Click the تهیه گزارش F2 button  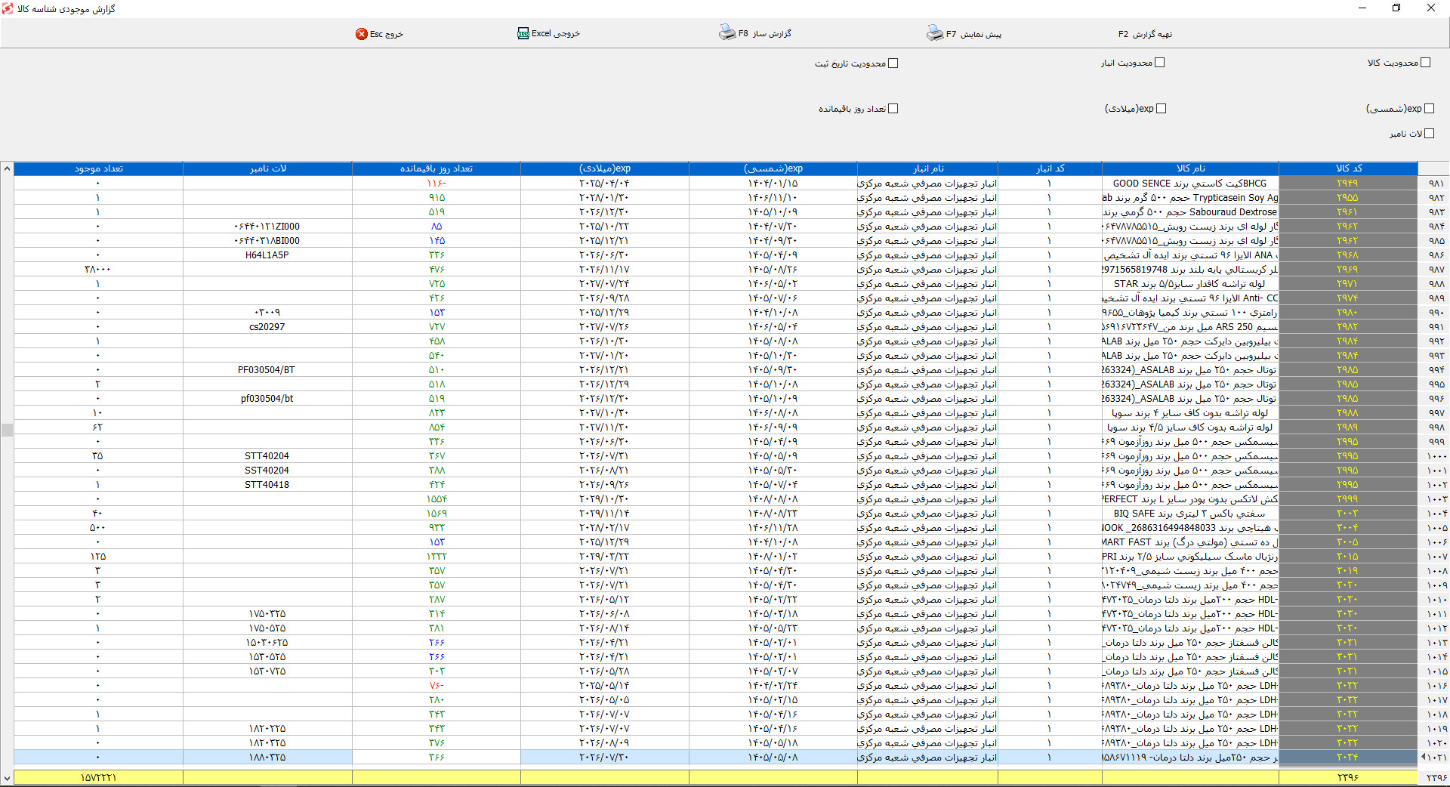pyautogui.click(x=1145, y=34)
